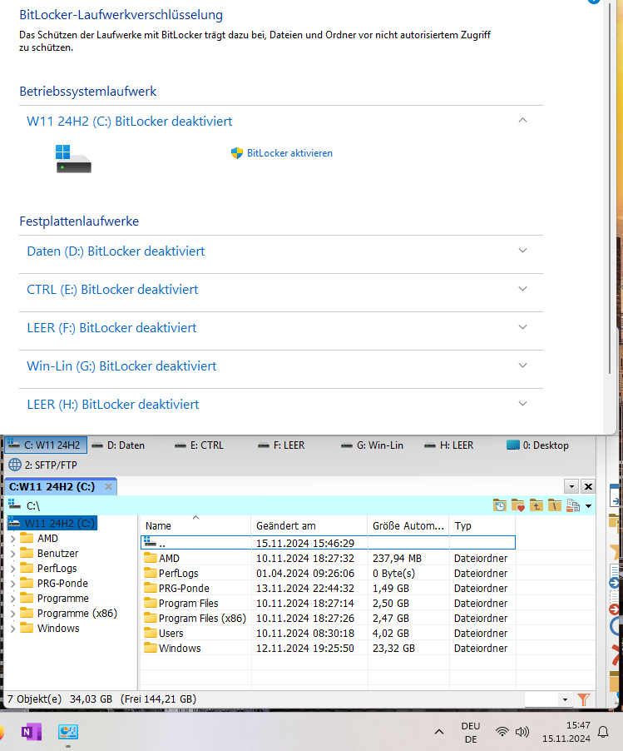
Task: Click the drive icon left of C:\ path
Action: point(14,505)
